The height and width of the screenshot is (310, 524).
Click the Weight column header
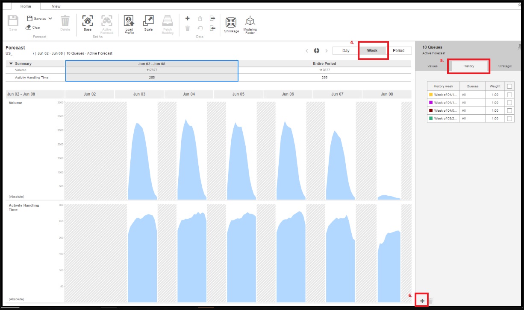(x=495, y=86)
